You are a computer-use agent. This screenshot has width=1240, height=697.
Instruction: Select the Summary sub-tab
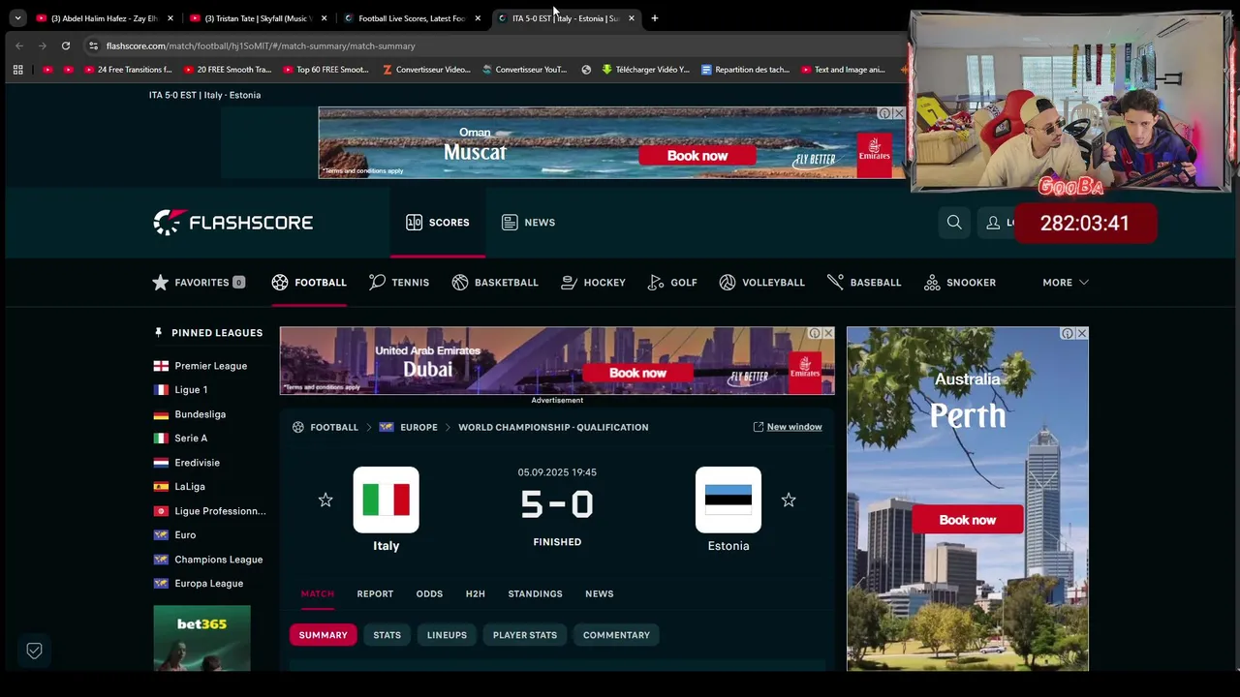(323, 635)
